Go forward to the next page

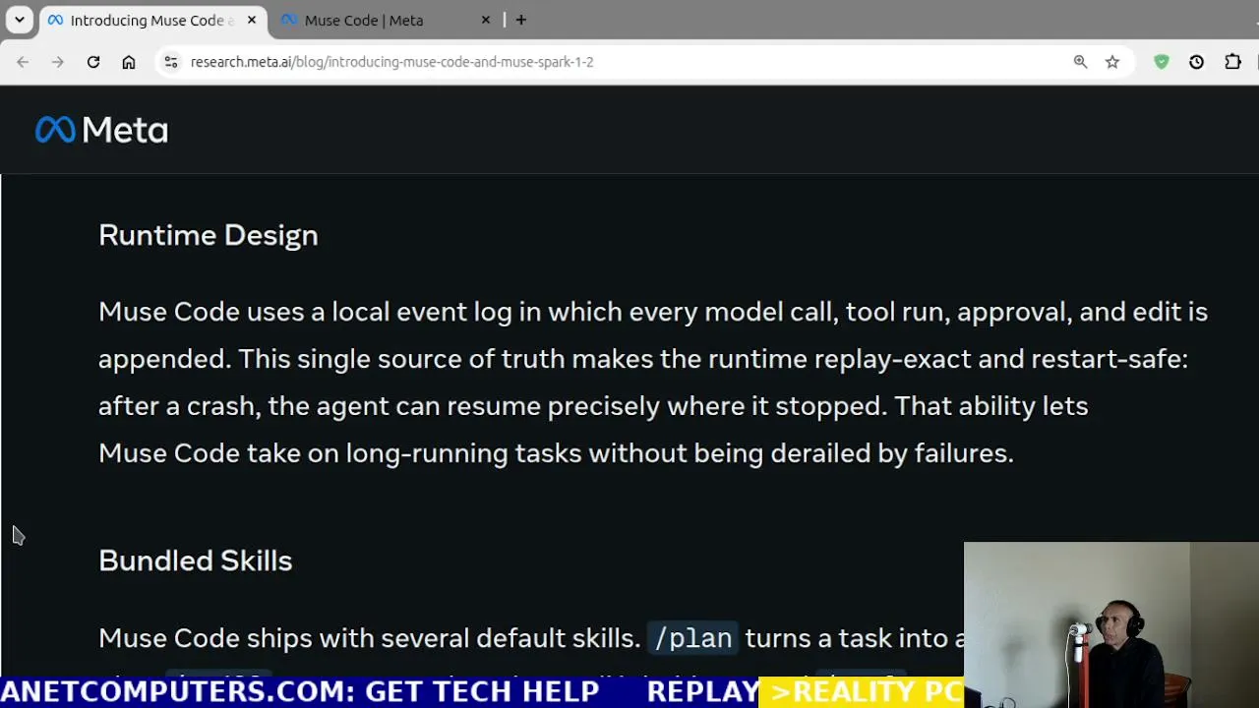[x=58, y=62]
